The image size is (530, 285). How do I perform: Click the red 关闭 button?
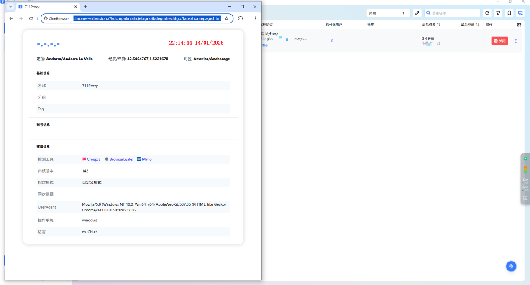(499, 41)
